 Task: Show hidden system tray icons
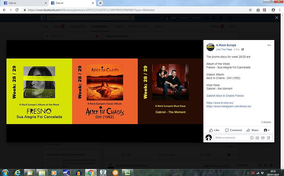(x=248, y=173)
